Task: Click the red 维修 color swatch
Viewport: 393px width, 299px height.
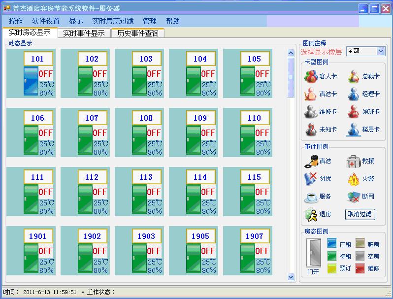Action: pos(360,268)
